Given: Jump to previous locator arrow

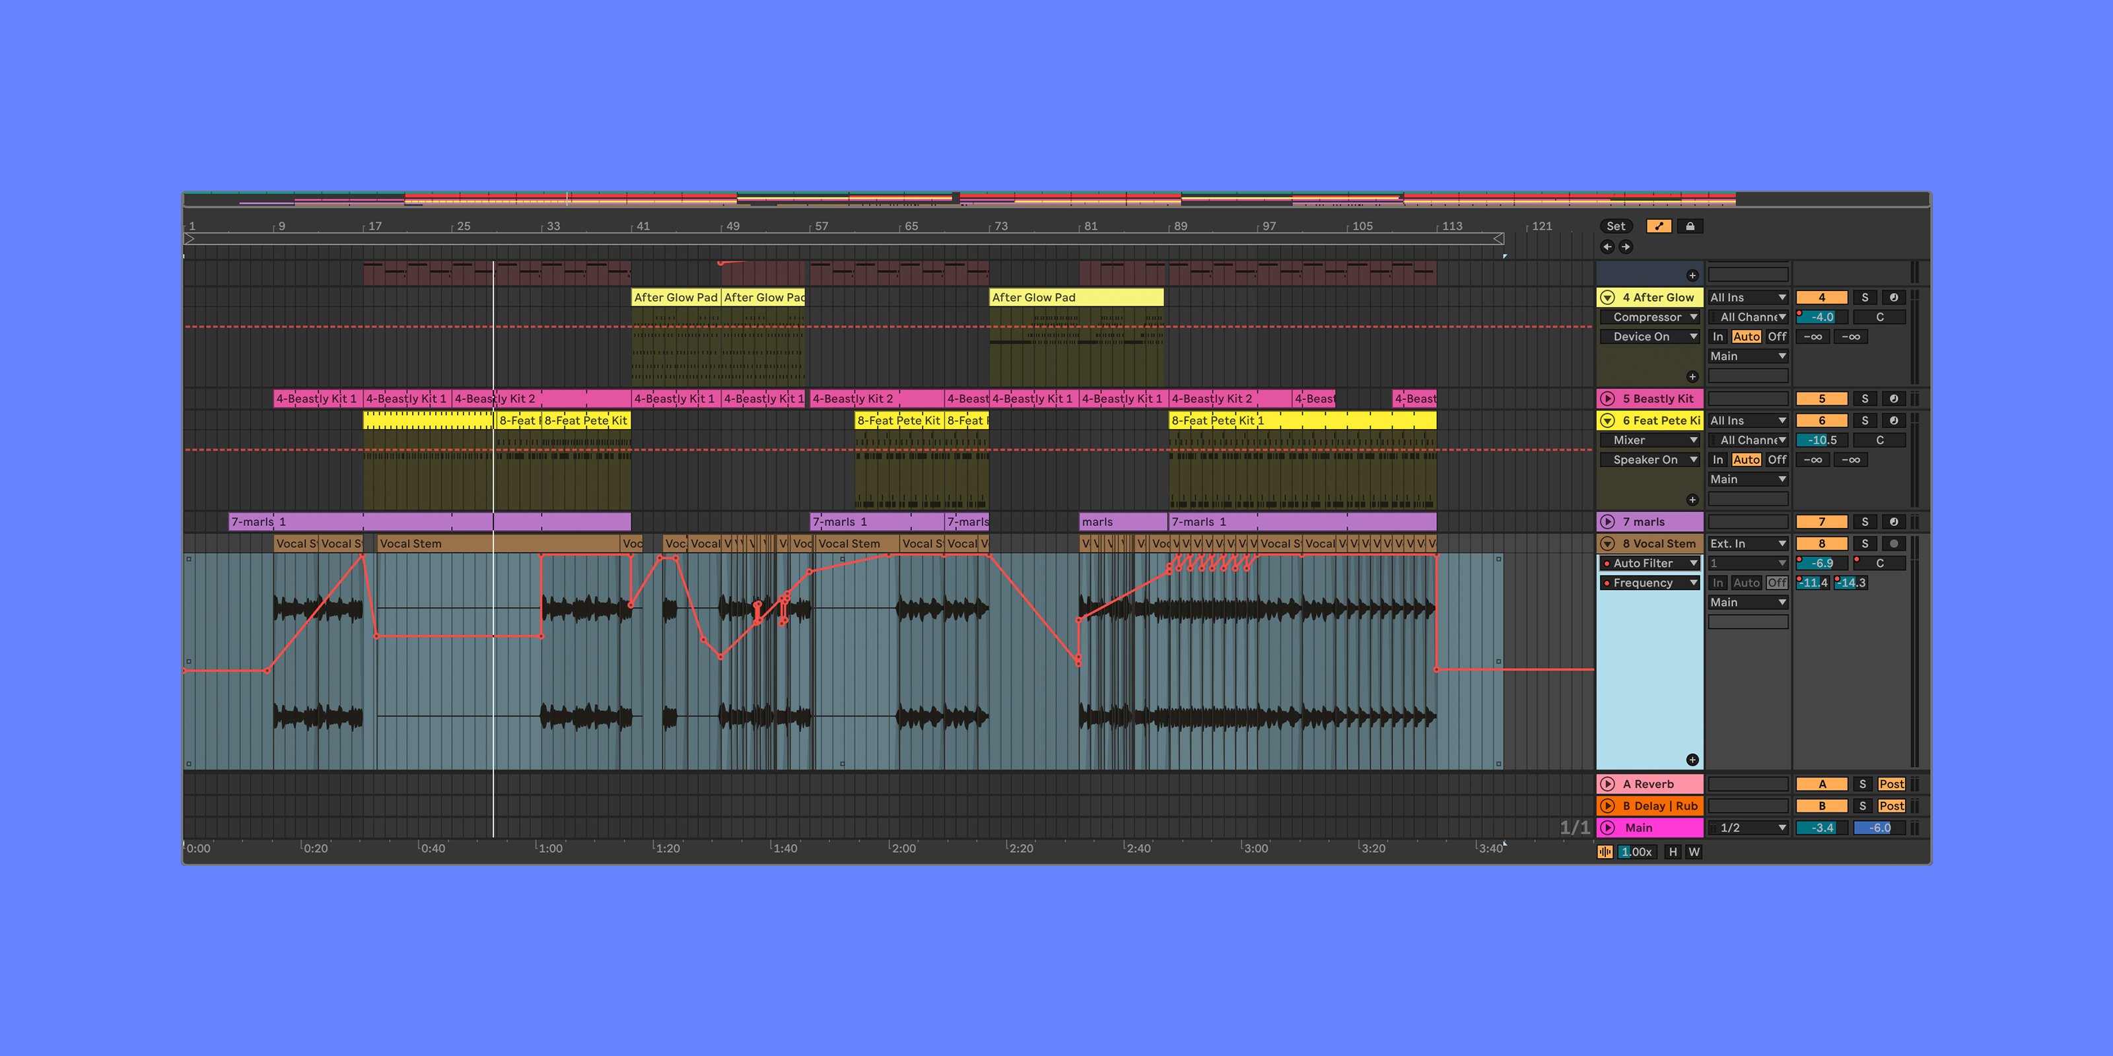Looking at the screenshot, I should pyautogui.click(x=1607, y=247).
